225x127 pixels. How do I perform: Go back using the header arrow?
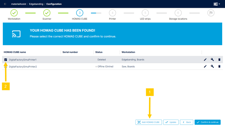tap(5, 4)
